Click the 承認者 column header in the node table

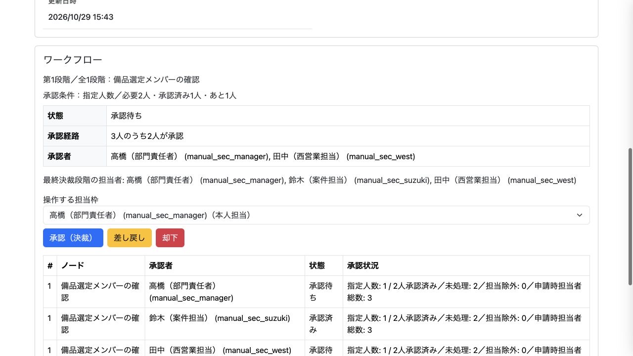click(x=225, y=266)
